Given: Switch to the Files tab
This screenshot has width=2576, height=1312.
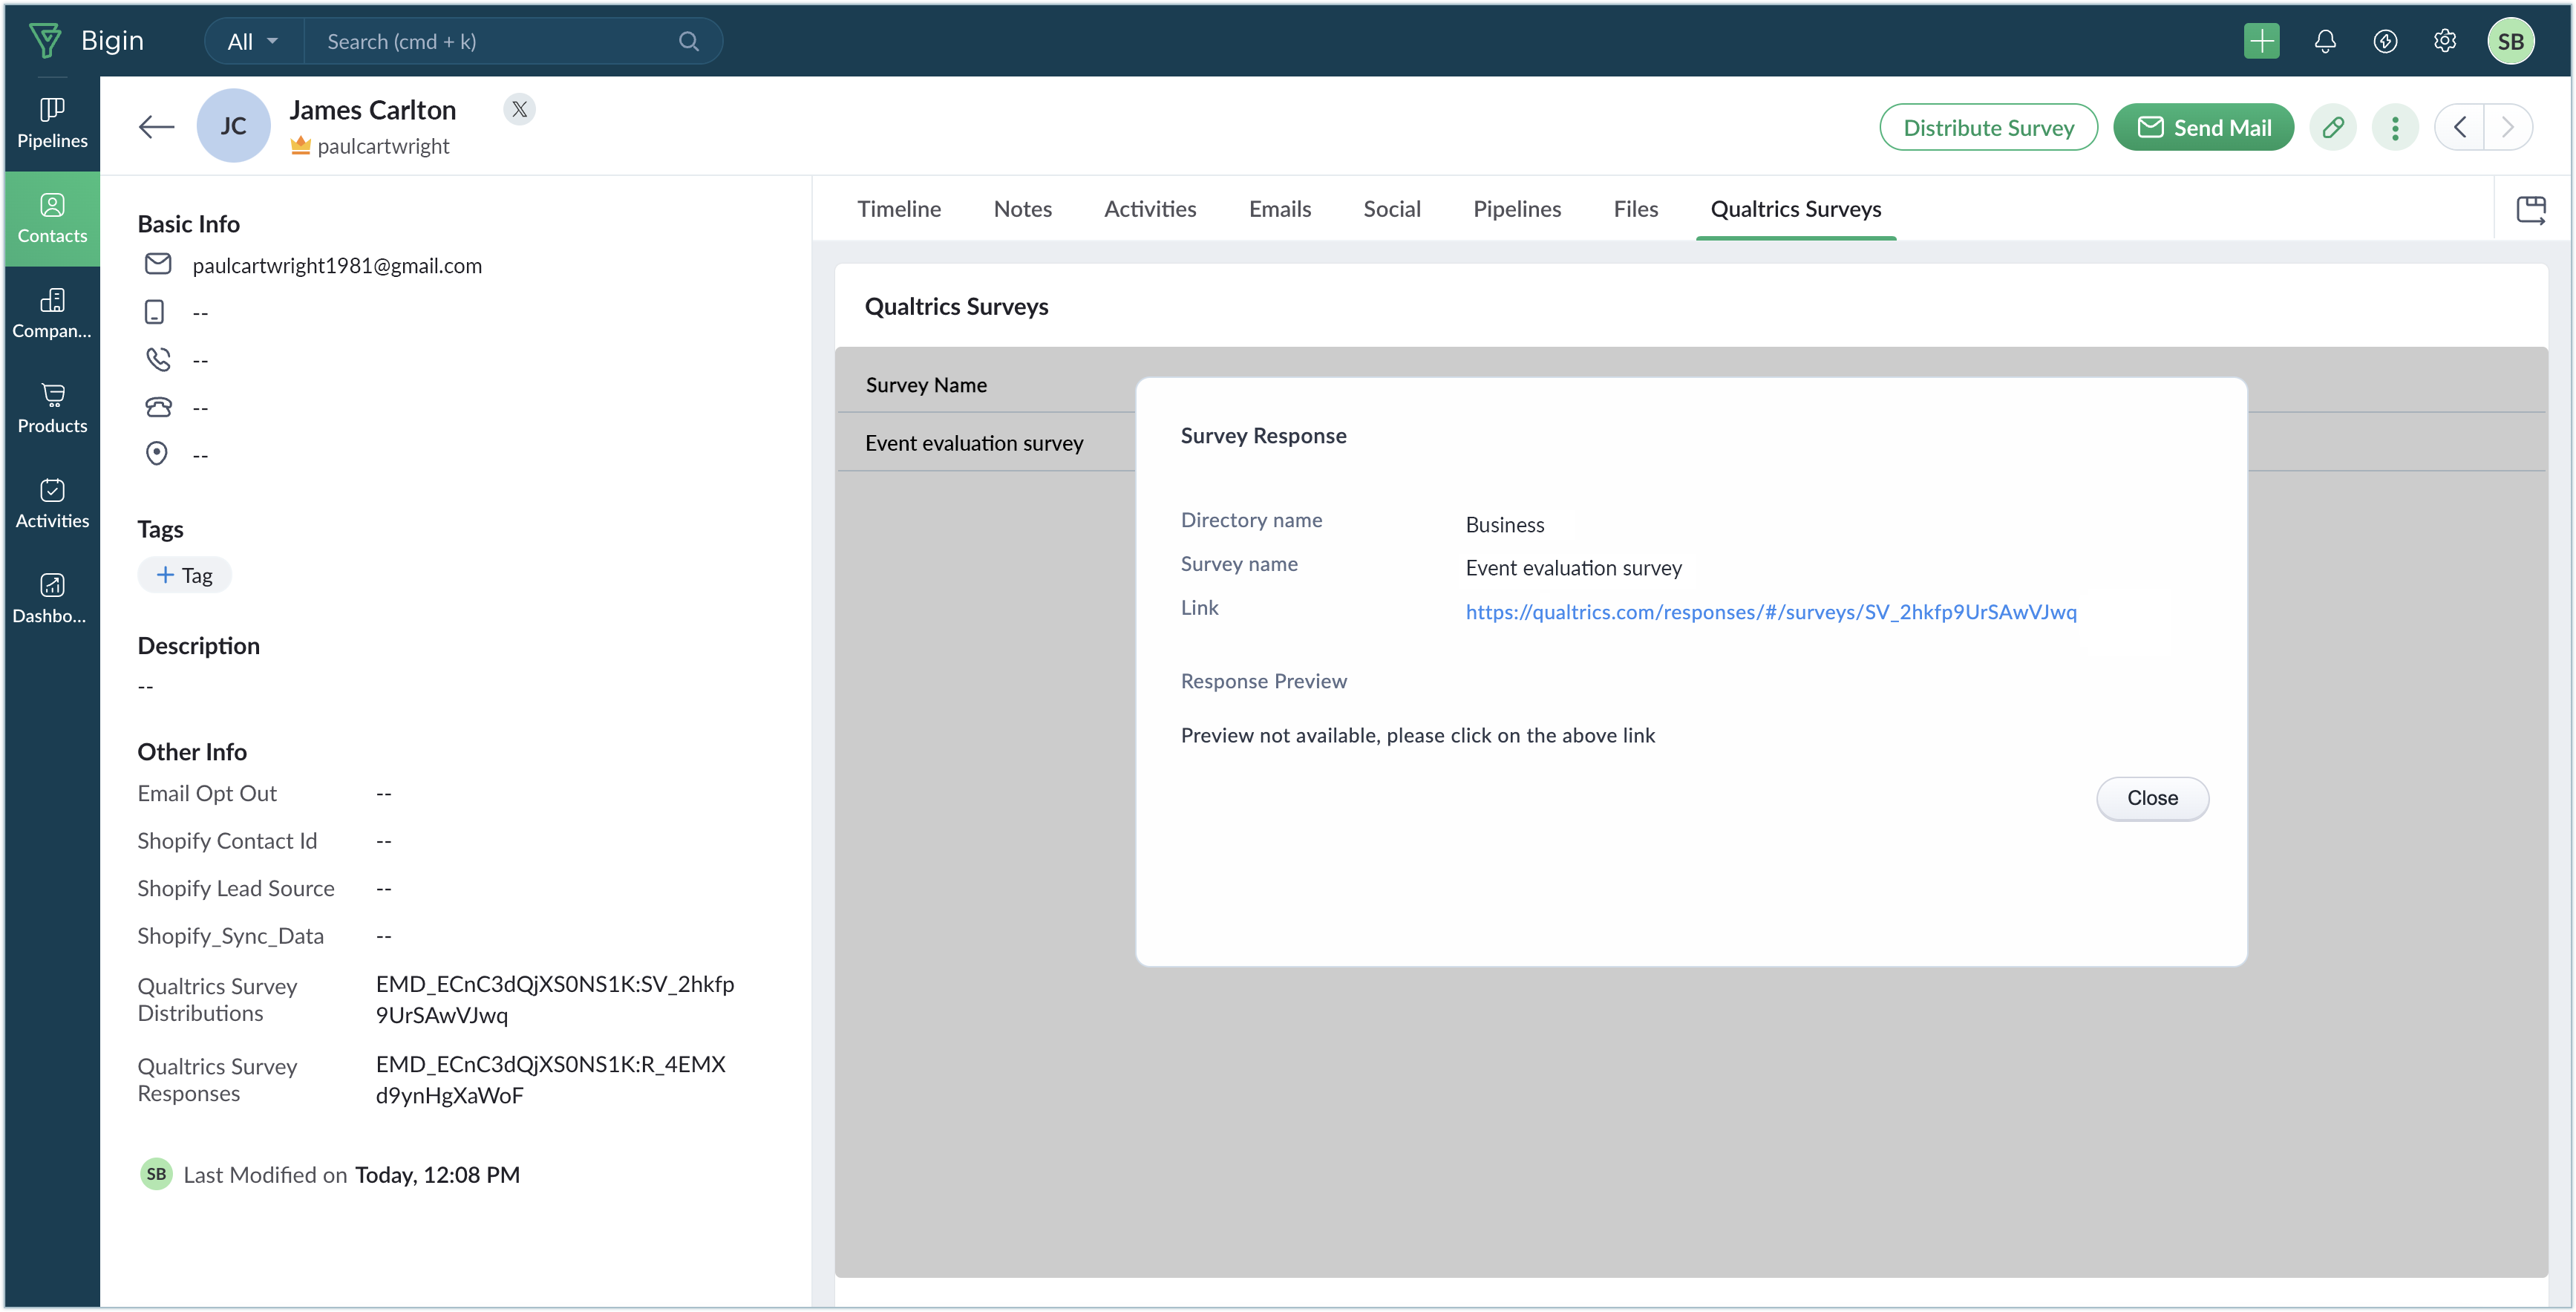Looking at the screenshot, I should click(1635, 209).
